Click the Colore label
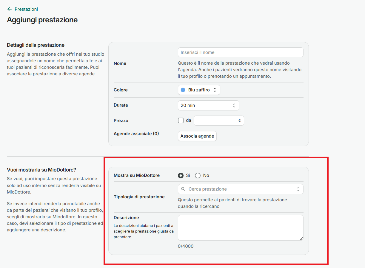Viewport: 365px width, 268px height. (x=121, y=90)
